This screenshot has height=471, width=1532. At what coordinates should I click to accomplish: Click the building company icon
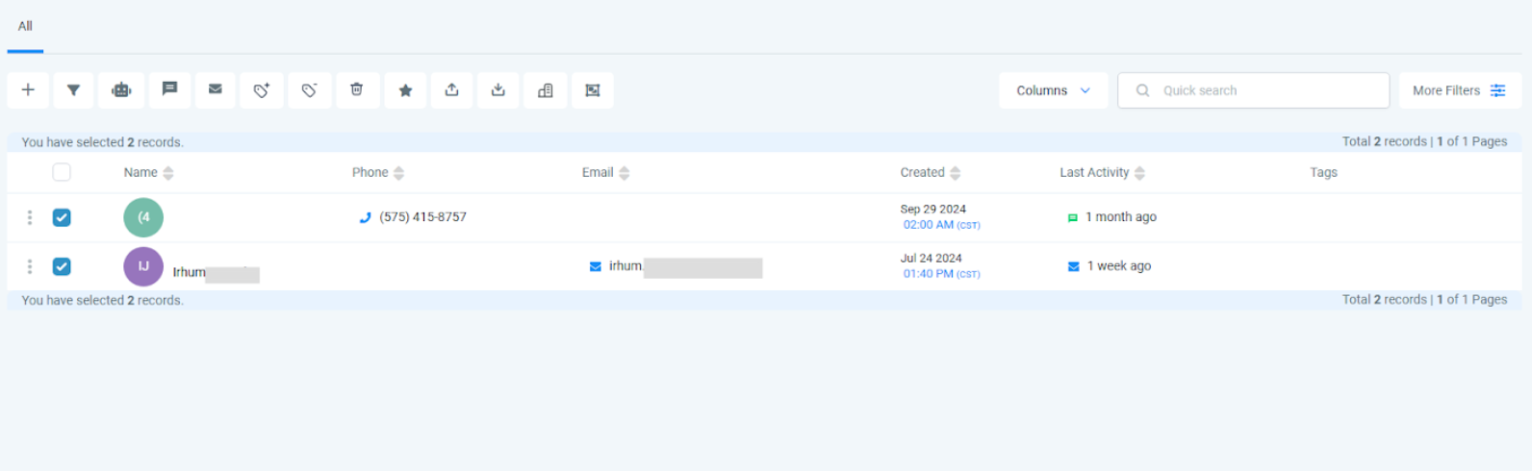pyautogui.click(x=545, y=90)
